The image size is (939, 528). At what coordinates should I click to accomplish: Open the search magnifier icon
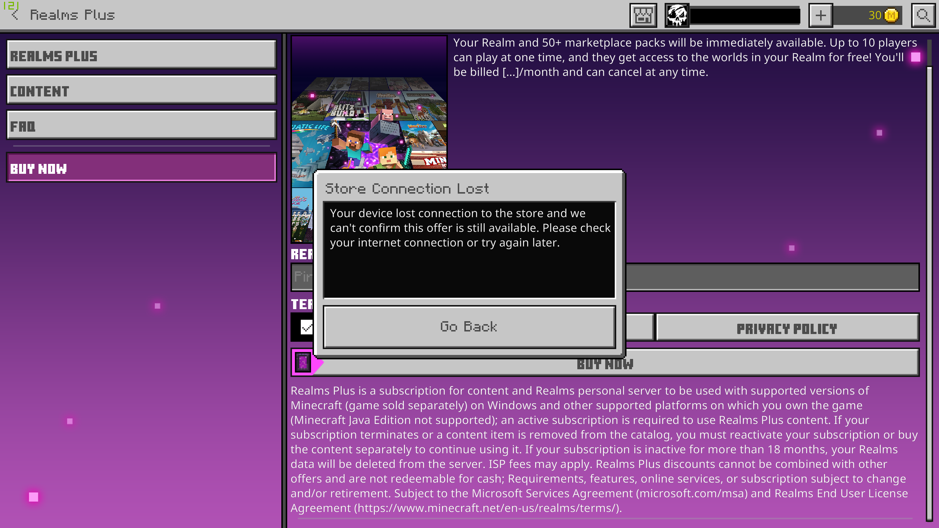(x=923, y=15)
